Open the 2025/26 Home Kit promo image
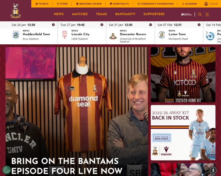The width and height of the screenshot is (221, 176). (x=183, y=75)
